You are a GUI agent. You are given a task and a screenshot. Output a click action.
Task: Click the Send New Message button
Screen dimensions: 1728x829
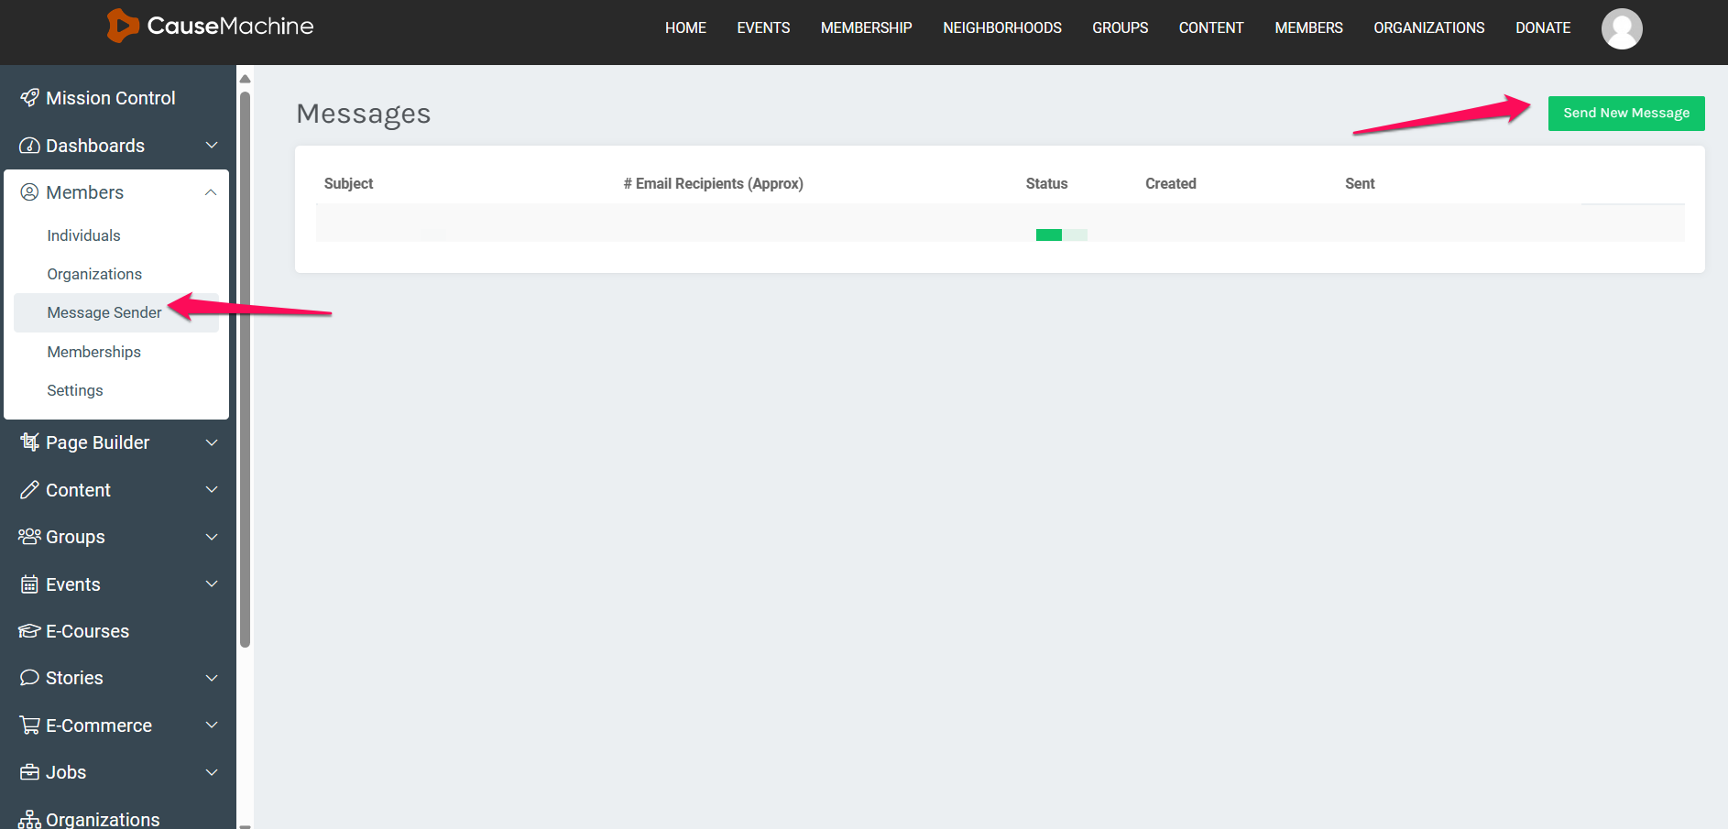(1626, 114)
